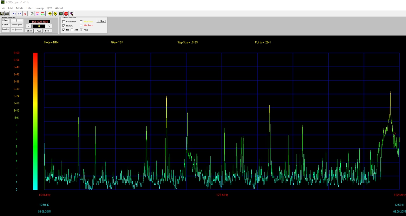Click the wand tool toolbar icon
406x216 pixels.
click(72, 14)
